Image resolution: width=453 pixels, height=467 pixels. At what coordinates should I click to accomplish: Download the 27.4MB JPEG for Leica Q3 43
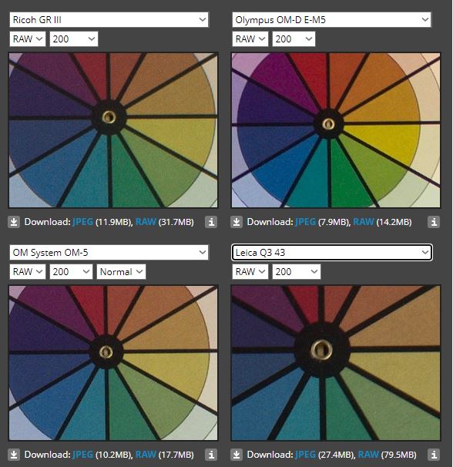click(305, 455)
